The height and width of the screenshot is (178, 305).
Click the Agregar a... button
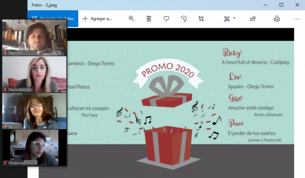97,19
